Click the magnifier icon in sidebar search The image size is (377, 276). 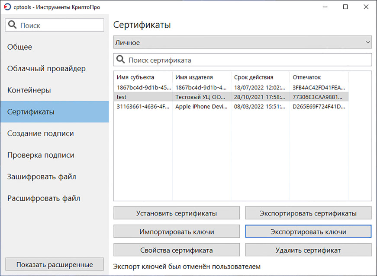[x=13, y=25]
